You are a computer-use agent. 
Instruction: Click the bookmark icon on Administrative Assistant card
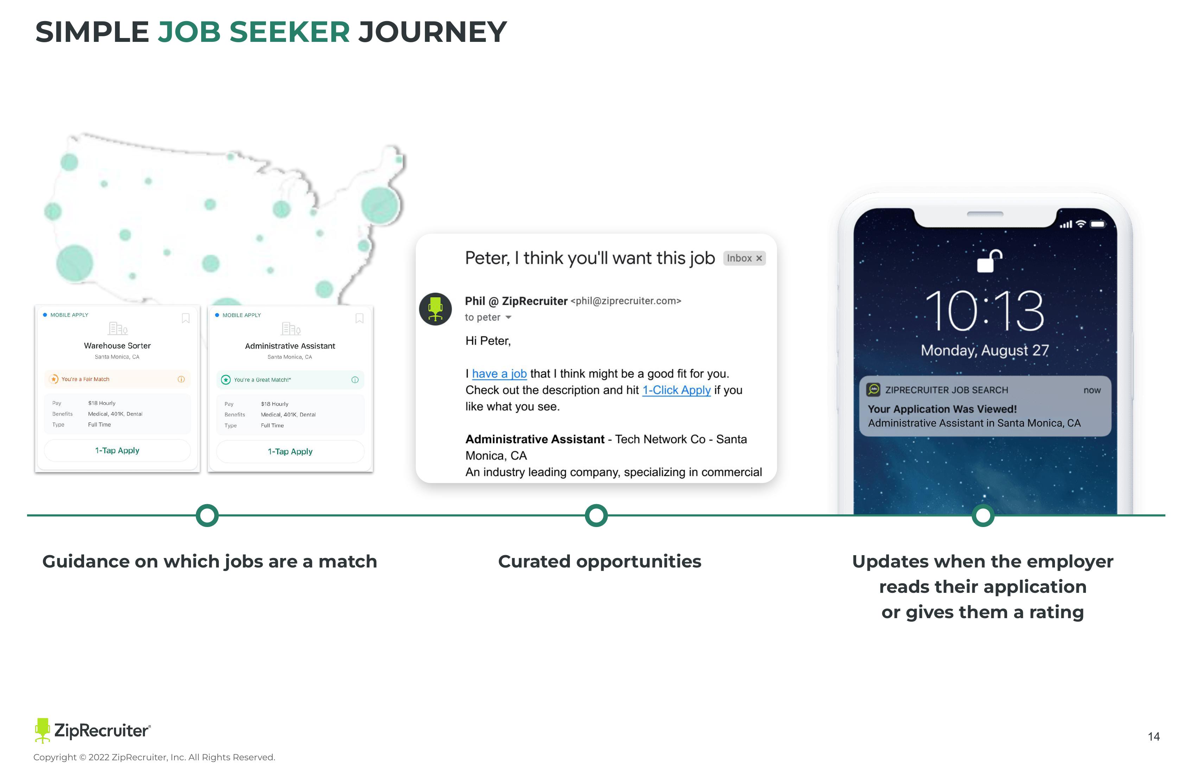(360, 318)
